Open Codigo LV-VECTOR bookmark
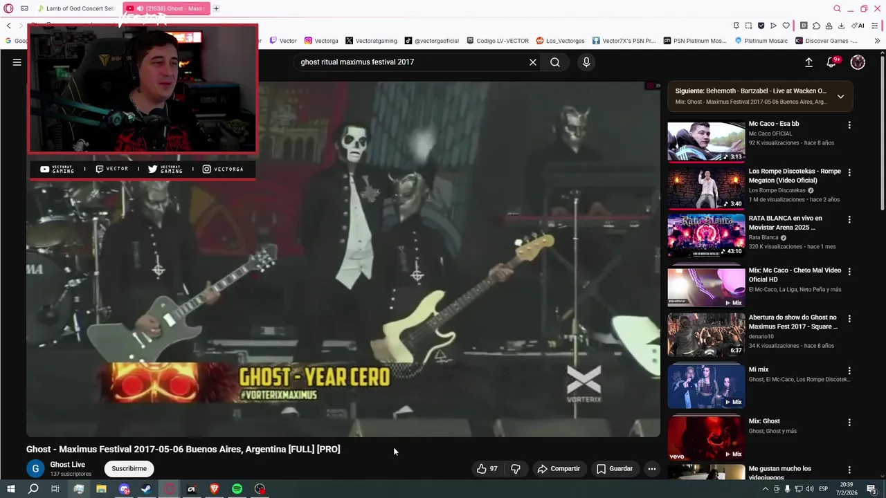The width and height of the screenshot is (886, 498). (498, 41)
